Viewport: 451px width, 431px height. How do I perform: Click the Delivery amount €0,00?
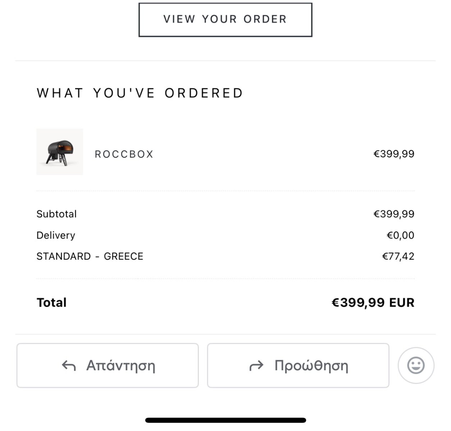[x=400, y=235]
